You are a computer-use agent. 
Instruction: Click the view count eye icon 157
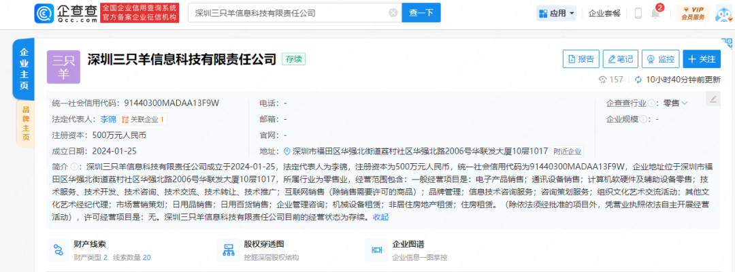click(603, 80)
